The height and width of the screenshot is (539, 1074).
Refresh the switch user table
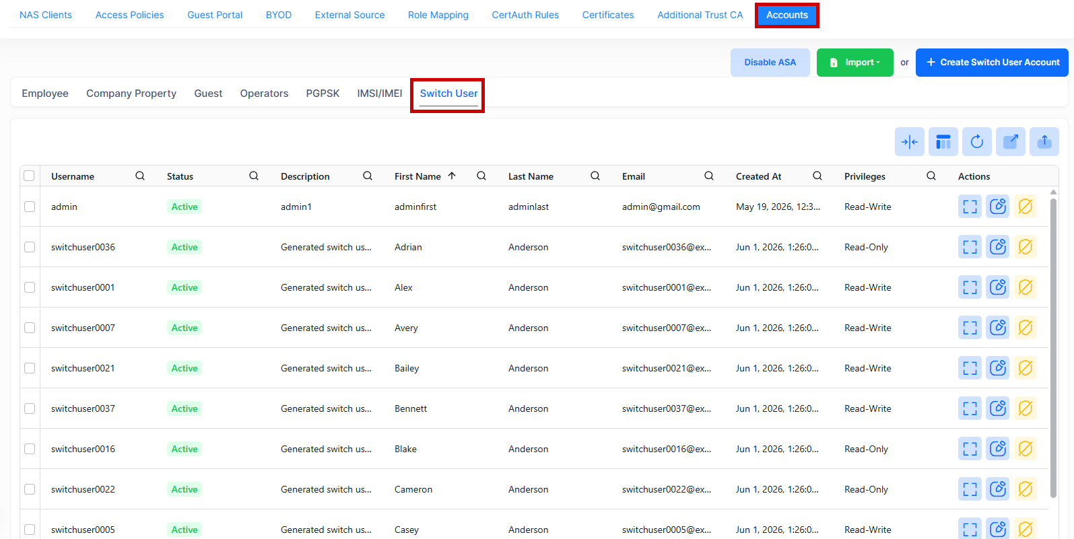pyautogui.click(x=976, y=142)
